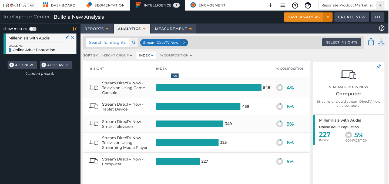Open the more options ellipsis menu

(378, 17)
